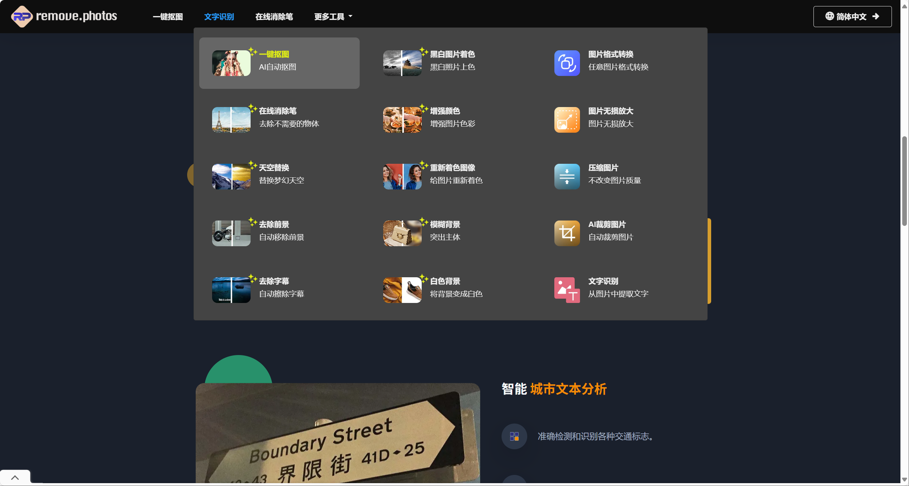Image resolution: width=909 pixels, height=486 pixels.
Task: Click the 黑白照片上色 description text
Action: point(452,67)
